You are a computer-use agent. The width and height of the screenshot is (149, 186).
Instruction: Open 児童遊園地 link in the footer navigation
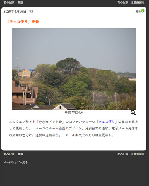[137, 154]
